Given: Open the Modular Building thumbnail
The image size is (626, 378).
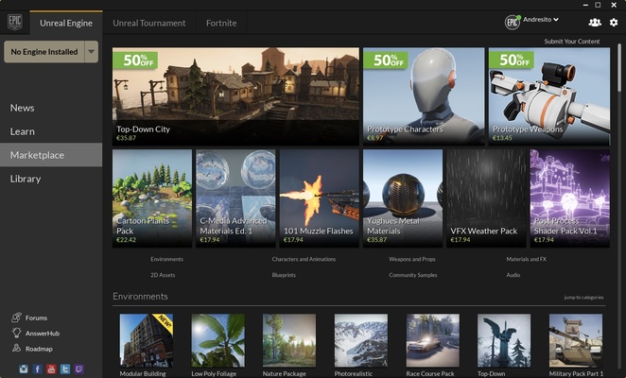Looking at the screenshot, I should [x=147, y=340].
